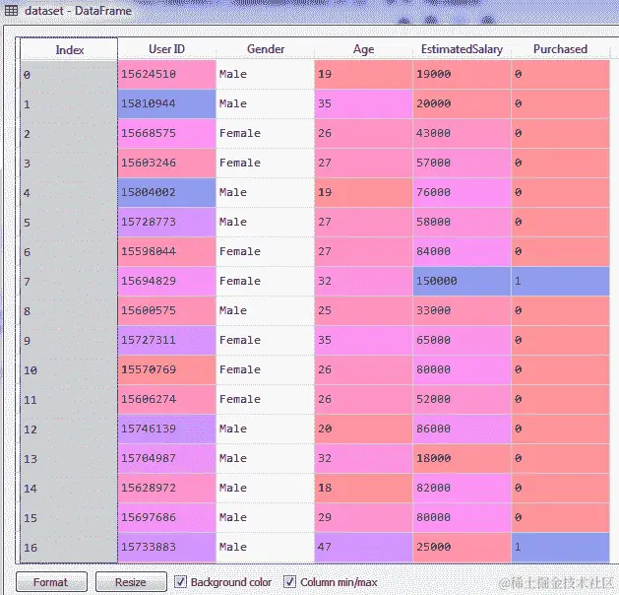Image resolution: width=619 pixels, height=595 pixels.
Task: Select User ID cell 15668575
Action: click(166, 134)
